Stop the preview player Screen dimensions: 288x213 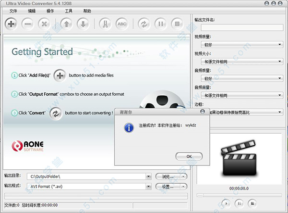(x=252, y=203)
